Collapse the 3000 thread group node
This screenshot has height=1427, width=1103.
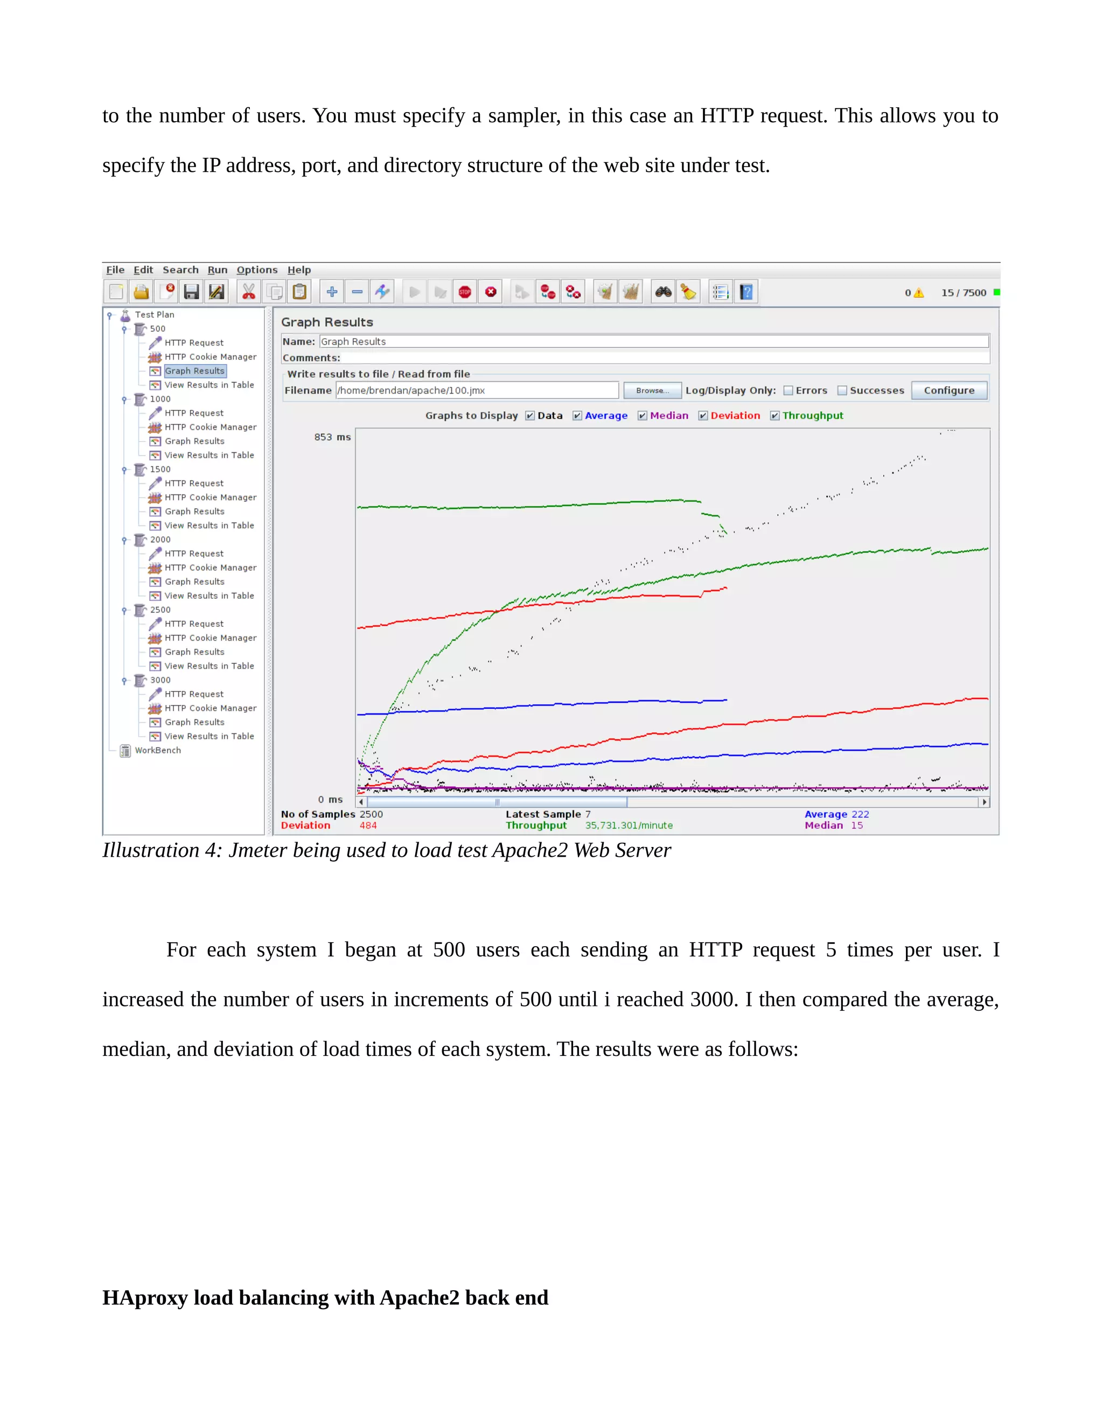(124, 680)
